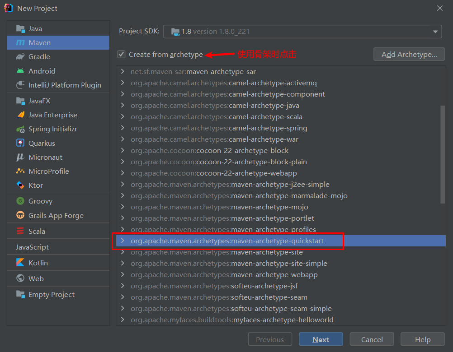Select camel-archetype-scala entry text
This screenshot has width=453, height=352.
pyautogui.click(x=217, y=117)
